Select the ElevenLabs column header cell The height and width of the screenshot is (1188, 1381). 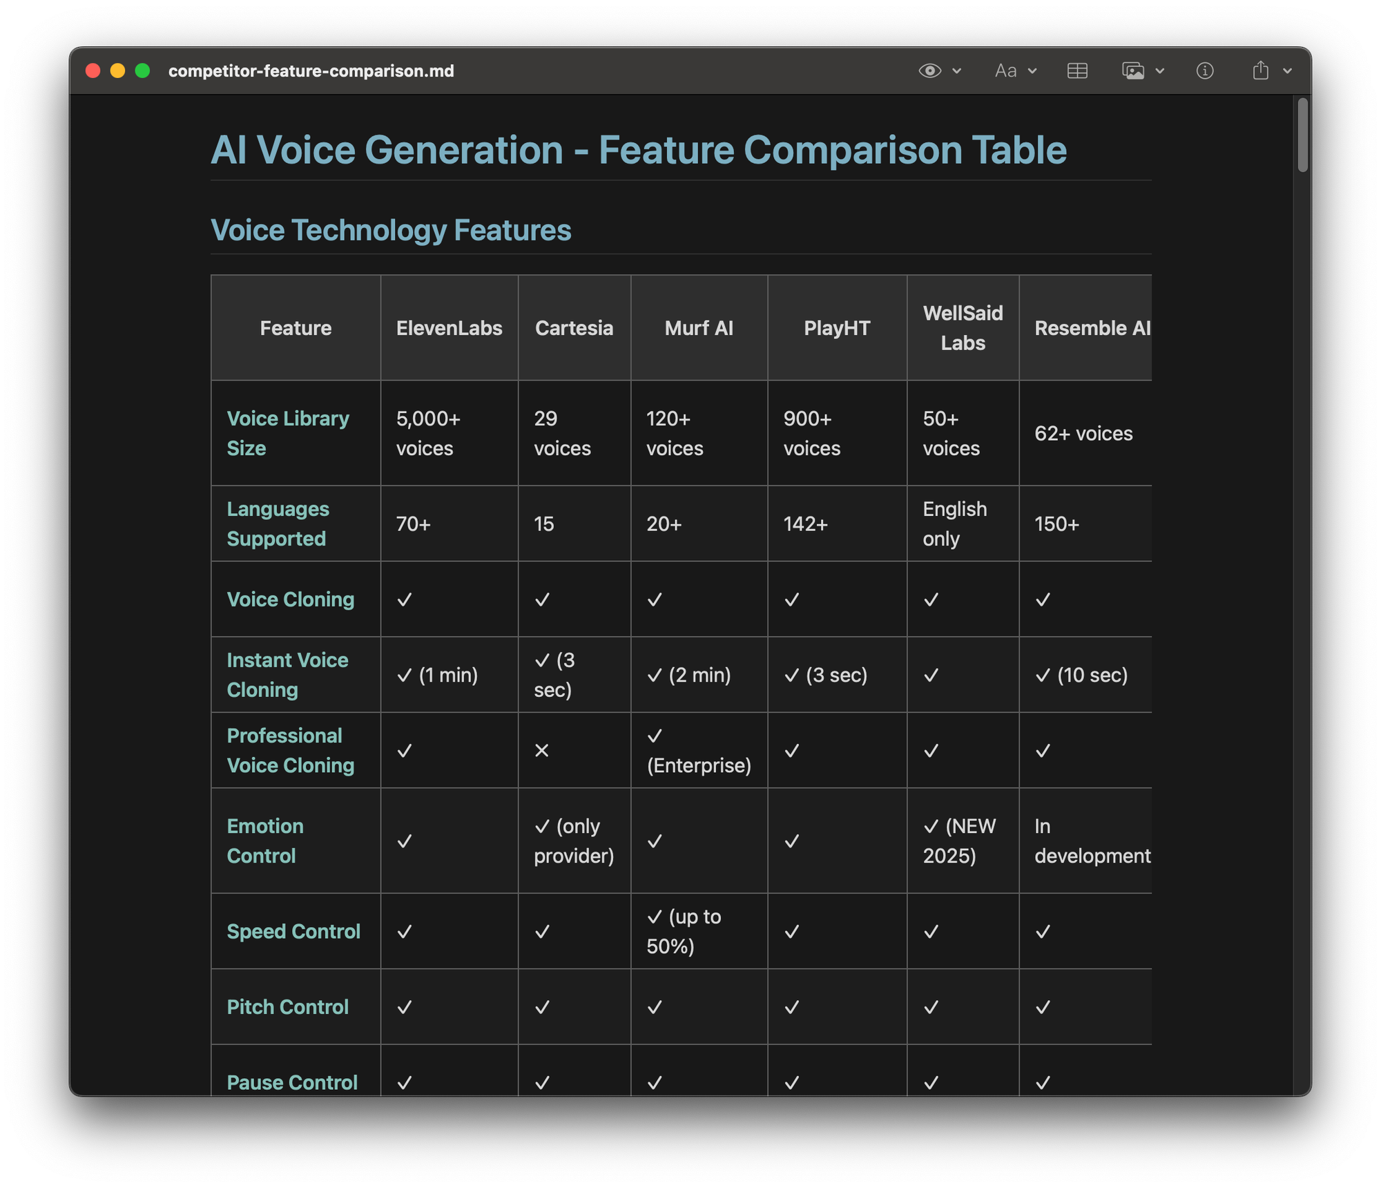click(x=449, y=328)
